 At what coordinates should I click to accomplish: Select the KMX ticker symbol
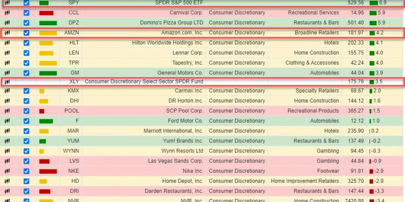click(x=73, y=91)
